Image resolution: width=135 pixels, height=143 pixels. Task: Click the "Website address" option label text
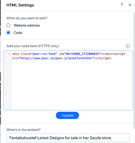pyautogui.click(x=27, y=25)
